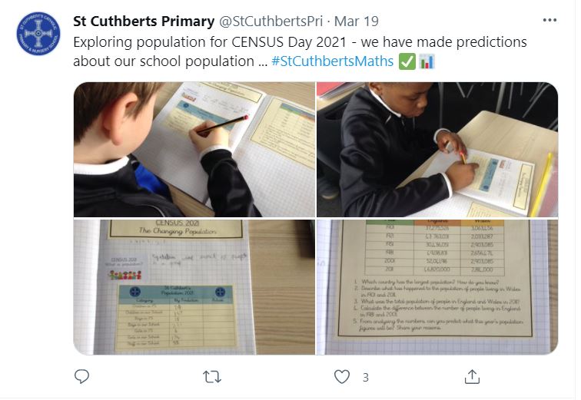581x400 pixels.
Task: Click the green check mark emoji
Action: [x=407, y=61]
